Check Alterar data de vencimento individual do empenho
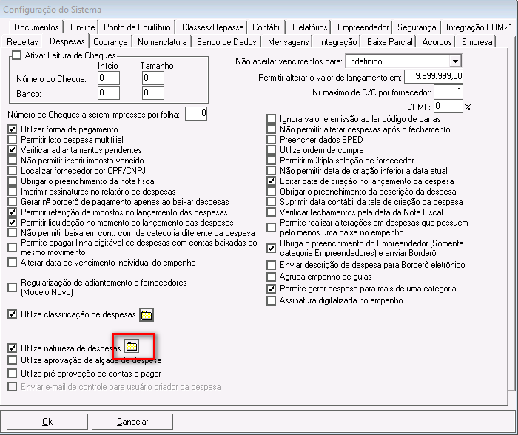Viewport: 518px width, 435px height. tap(13, 263)
